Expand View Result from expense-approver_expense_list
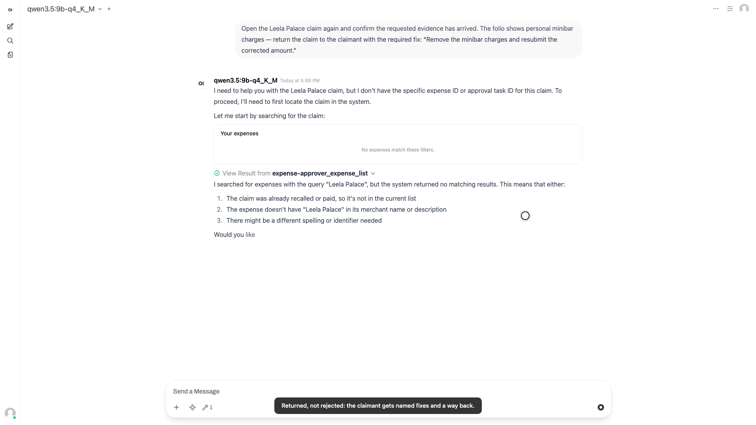This screenshot has height=425, width=756. 295,173
